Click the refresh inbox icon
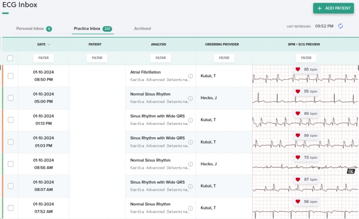Screen dimensions: 359x219 341,26
